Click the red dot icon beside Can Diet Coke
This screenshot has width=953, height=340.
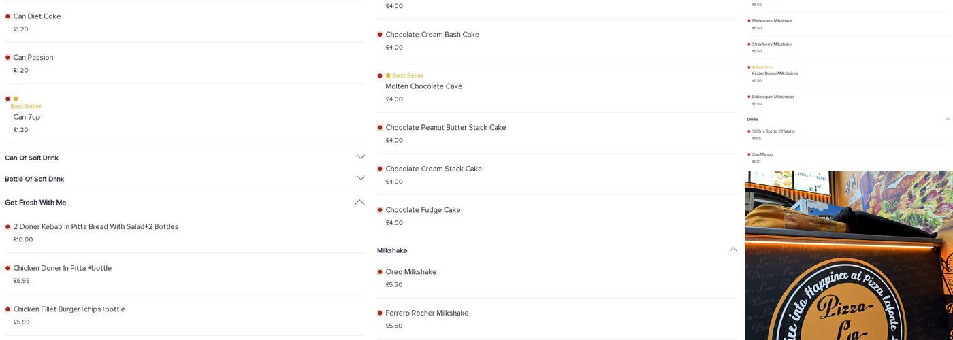pos(7,16)
